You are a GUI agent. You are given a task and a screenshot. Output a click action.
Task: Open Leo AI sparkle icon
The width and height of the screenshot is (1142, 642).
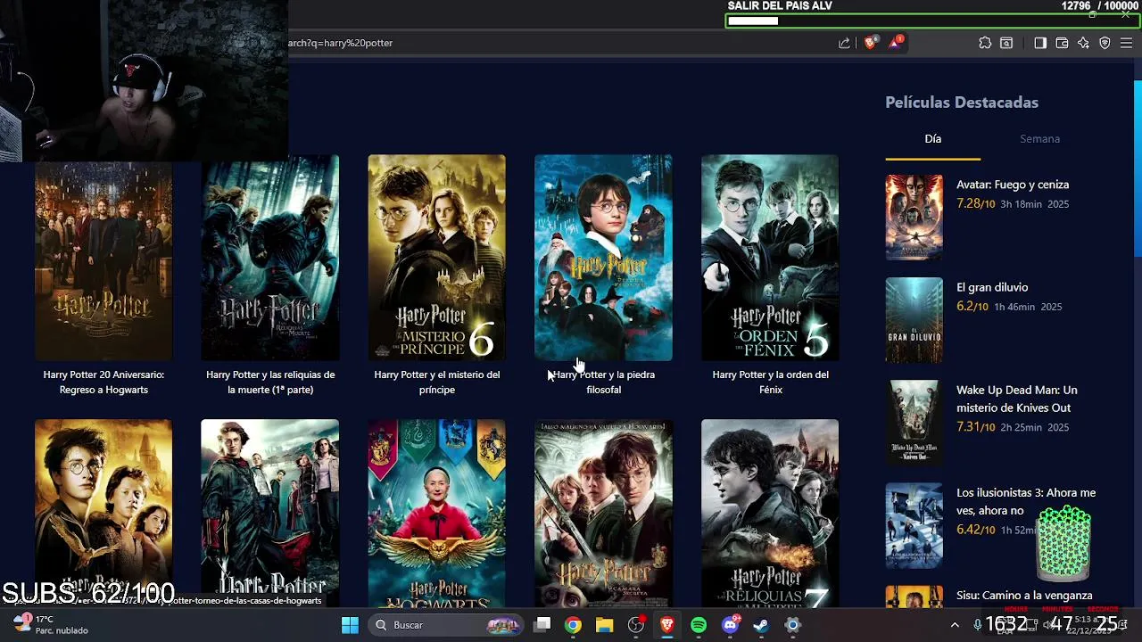(x=1083, y=43)
